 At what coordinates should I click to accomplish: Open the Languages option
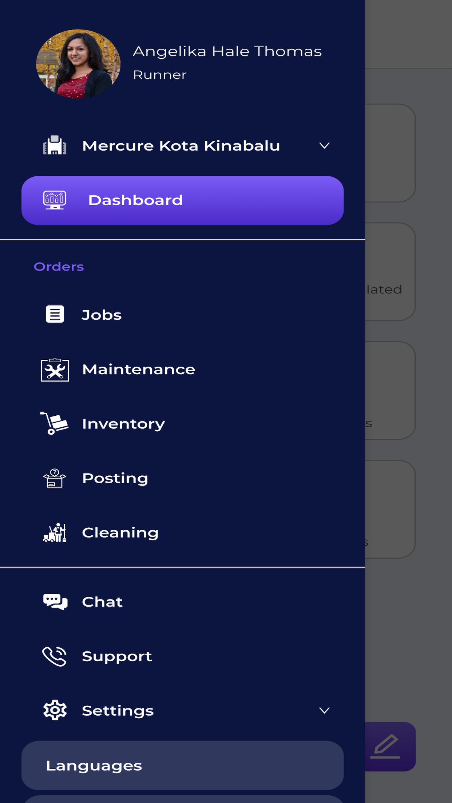pos(183,765)
